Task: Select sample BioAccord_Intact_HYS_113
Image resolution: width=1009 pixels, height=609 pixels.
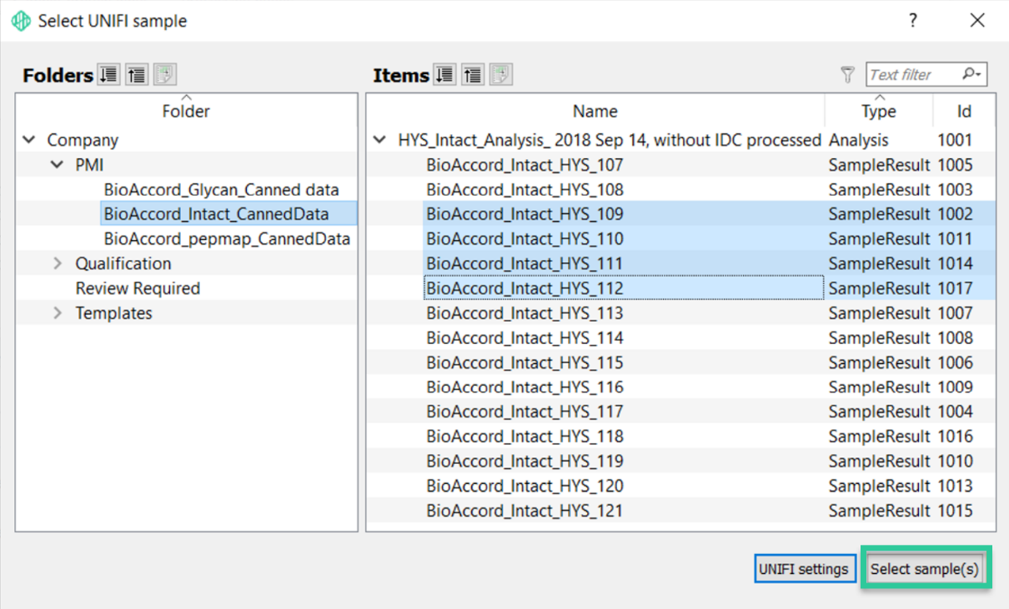Action: [525, 313]
